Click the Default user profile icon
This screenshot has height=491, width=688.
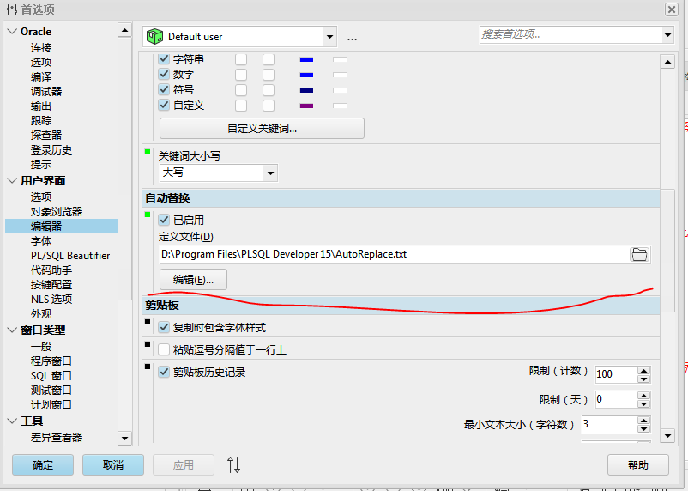[154, 37]
